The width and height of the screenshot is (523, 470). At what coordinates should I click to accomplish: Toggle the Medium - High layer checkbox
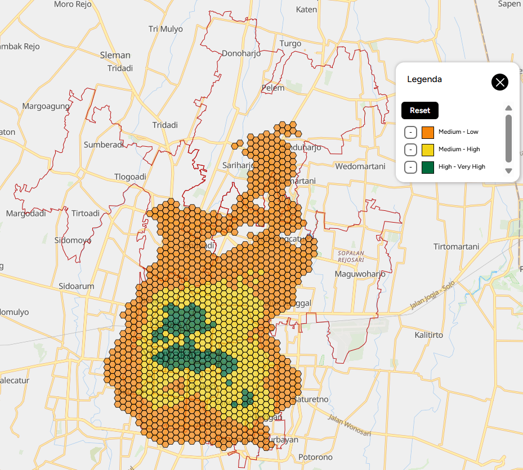click(x=410, y=150)
